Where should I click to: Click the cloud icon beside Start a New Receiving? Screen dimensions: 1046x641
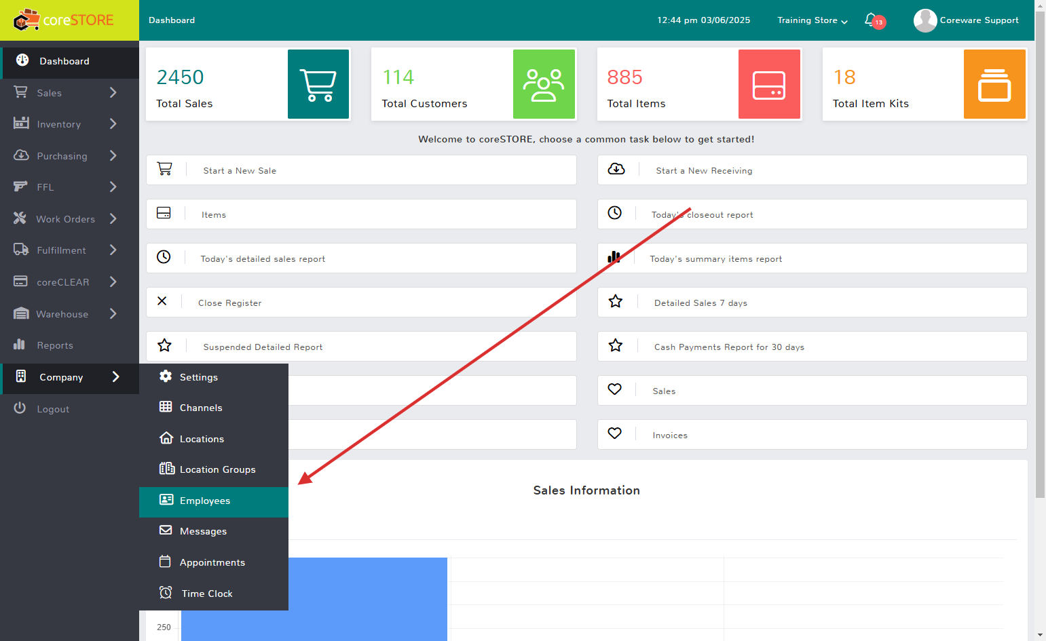[616, 169]
